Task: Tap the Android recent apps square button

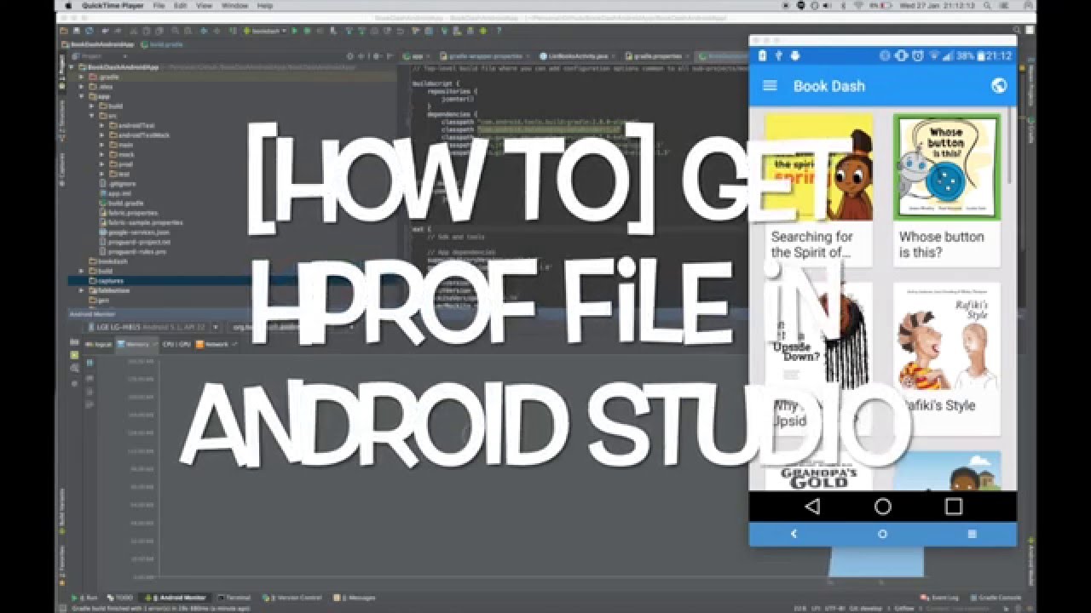Action: click(954, 507)
